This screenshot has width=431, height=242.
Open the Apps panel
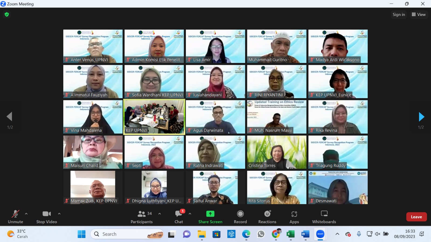(x=294, y=217)
